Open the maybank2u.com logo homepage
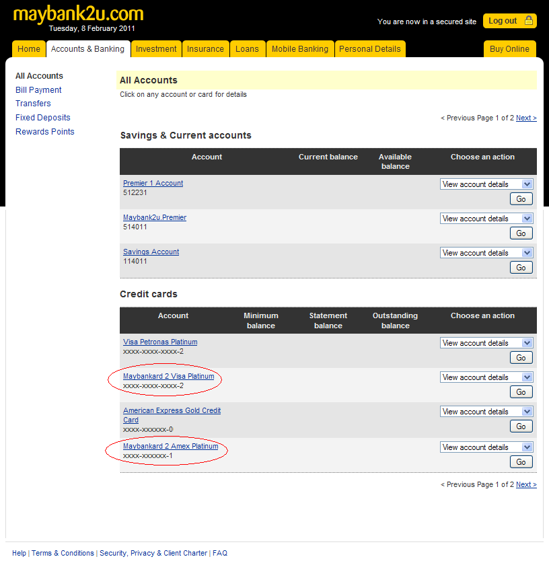Screen dimensions: 549x561 78,13
